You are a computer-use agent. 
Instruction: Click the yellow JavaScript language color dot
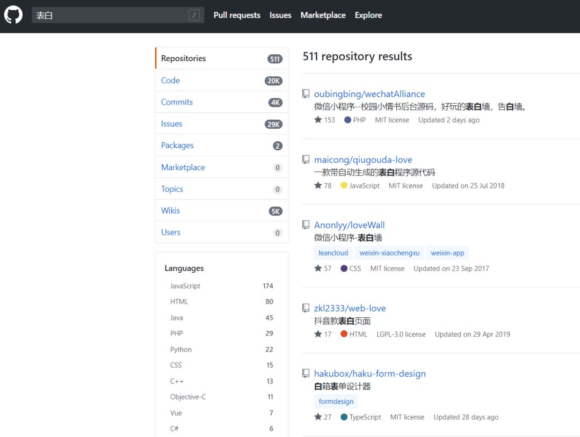[x=344, y=186]
